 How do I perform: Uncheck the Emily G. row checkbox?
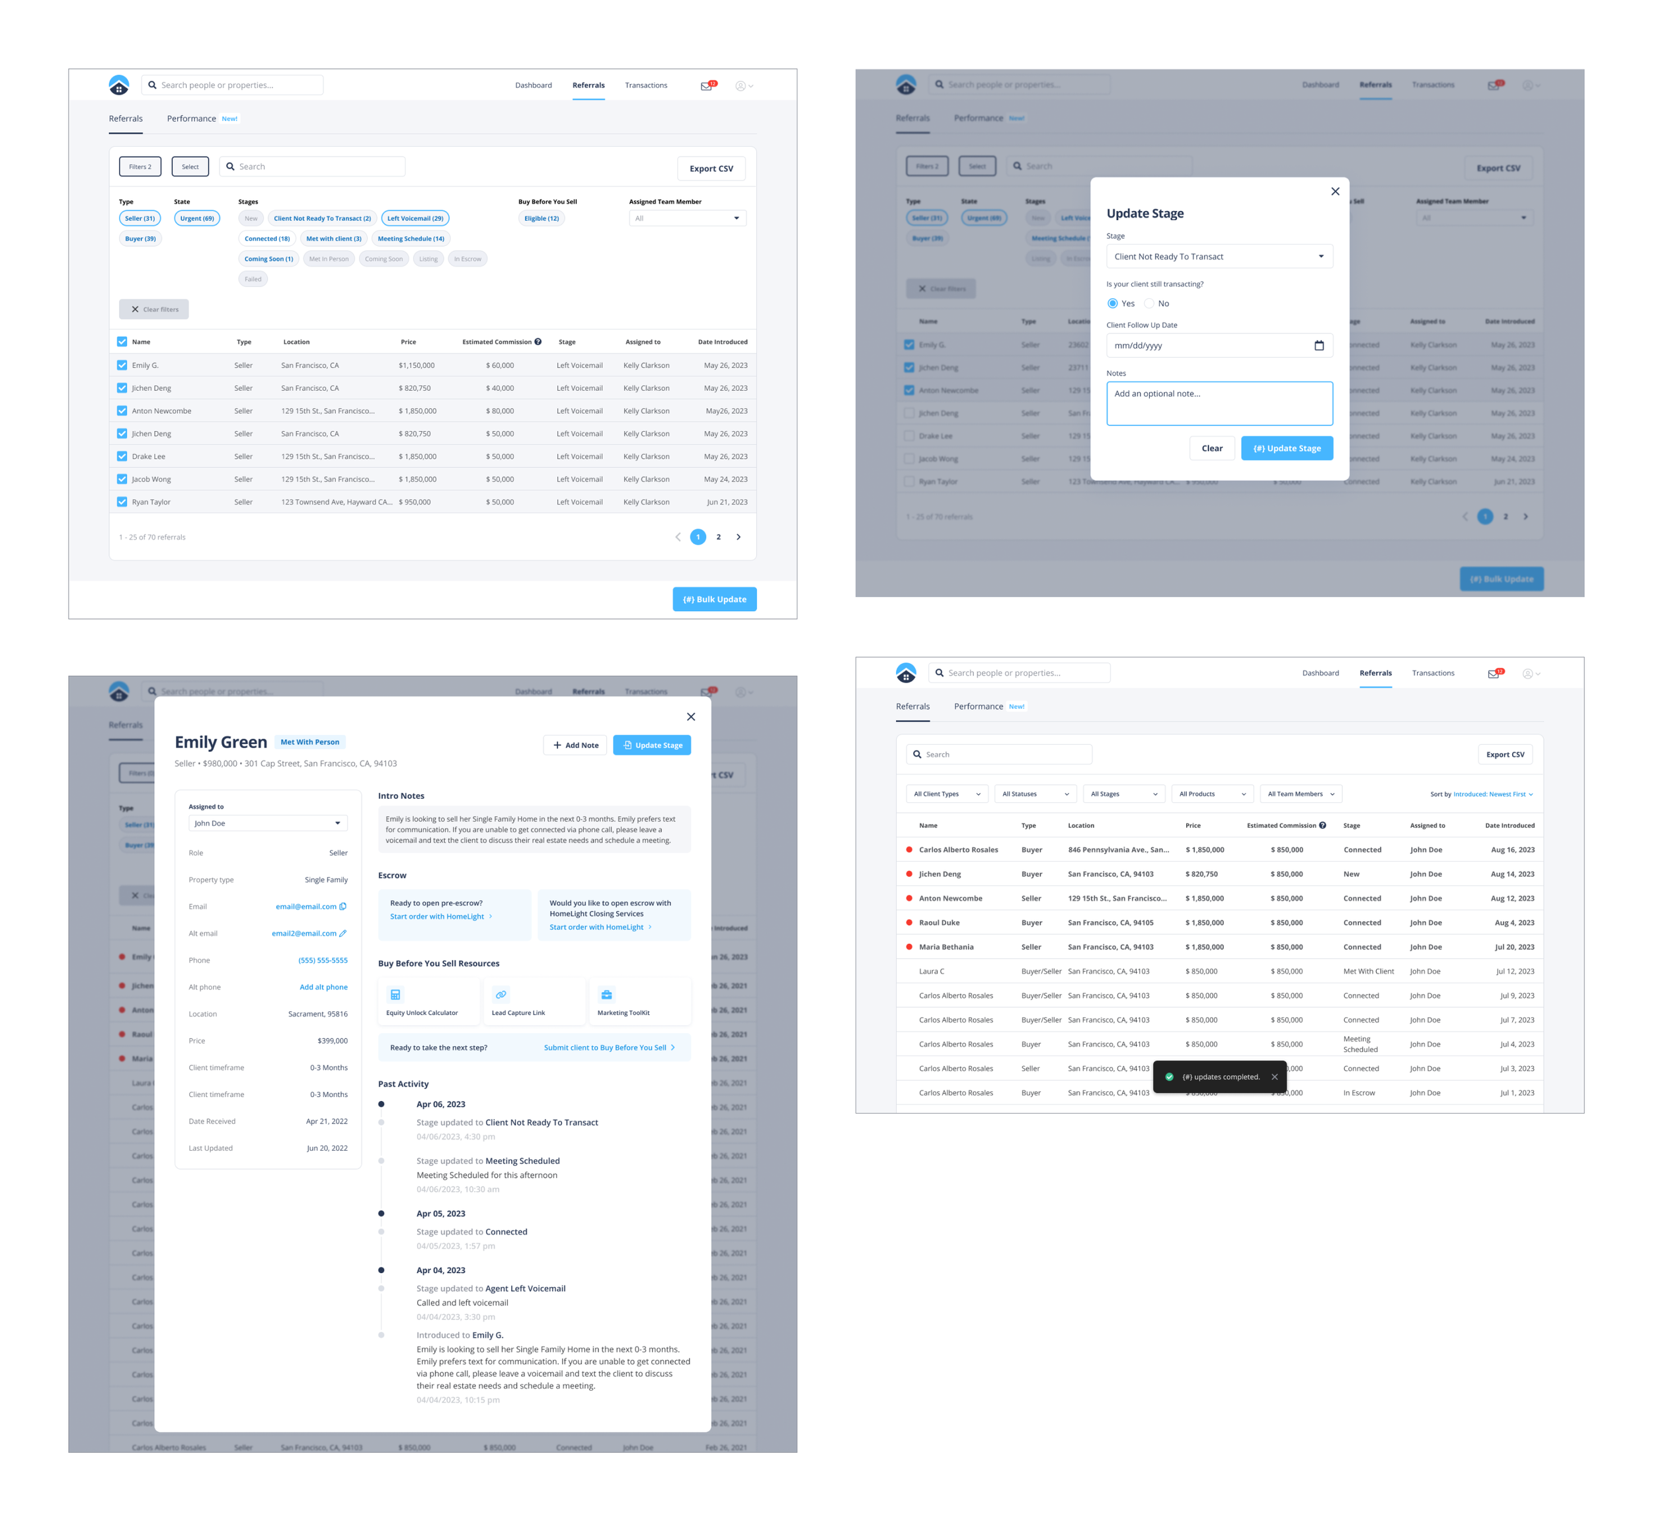coord(122,365)
